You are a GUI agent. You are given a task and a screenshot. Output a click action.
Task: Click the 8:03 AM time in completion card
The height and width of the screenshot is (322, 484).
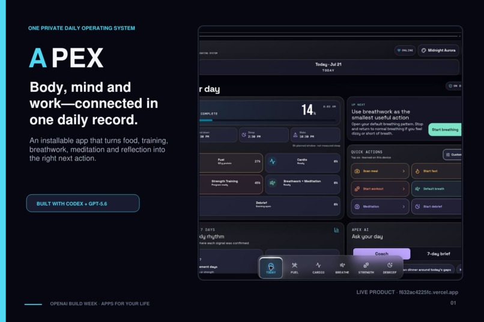click(329, 107)
